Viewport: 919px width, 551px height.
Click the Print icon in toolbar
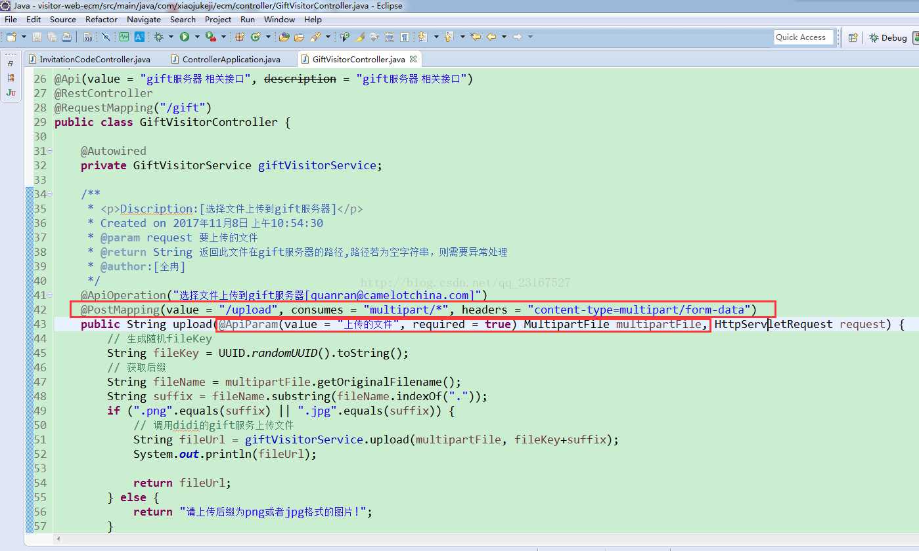click(66, 37)
